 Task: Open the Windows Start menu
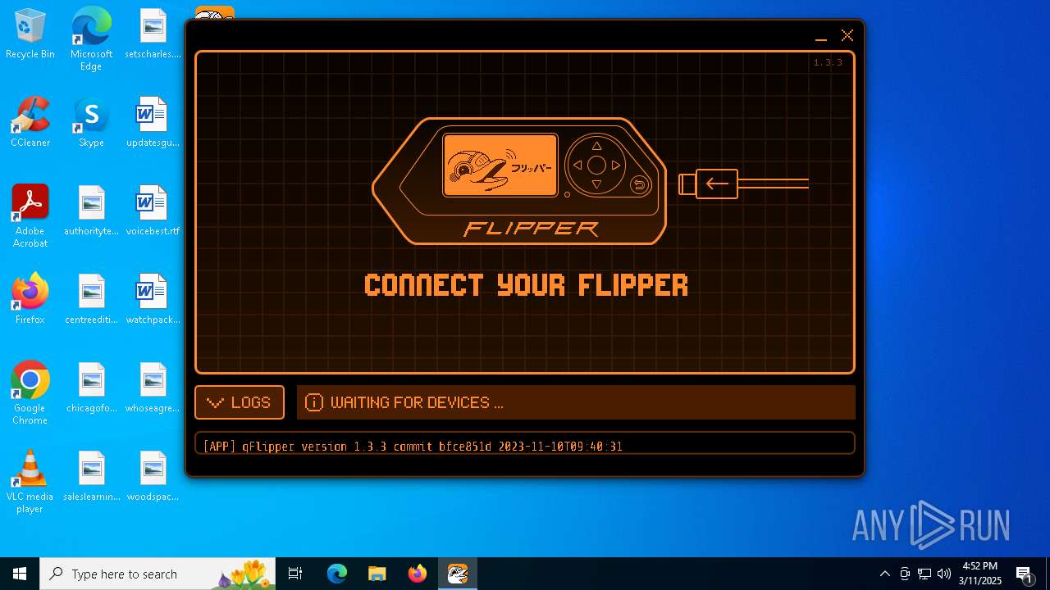click(x=20, y=574)
